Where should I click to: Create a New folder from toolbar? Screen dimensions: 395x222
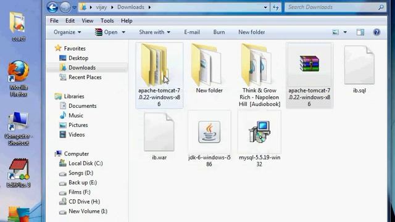pyautogui.click(x=251, y=32)
